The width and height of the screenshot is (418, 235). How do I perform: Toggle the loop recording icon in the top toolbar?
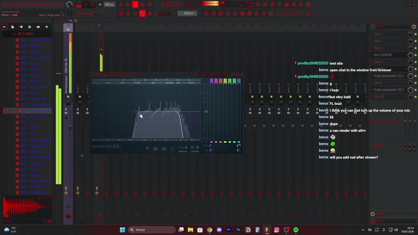tap(149, 5)
